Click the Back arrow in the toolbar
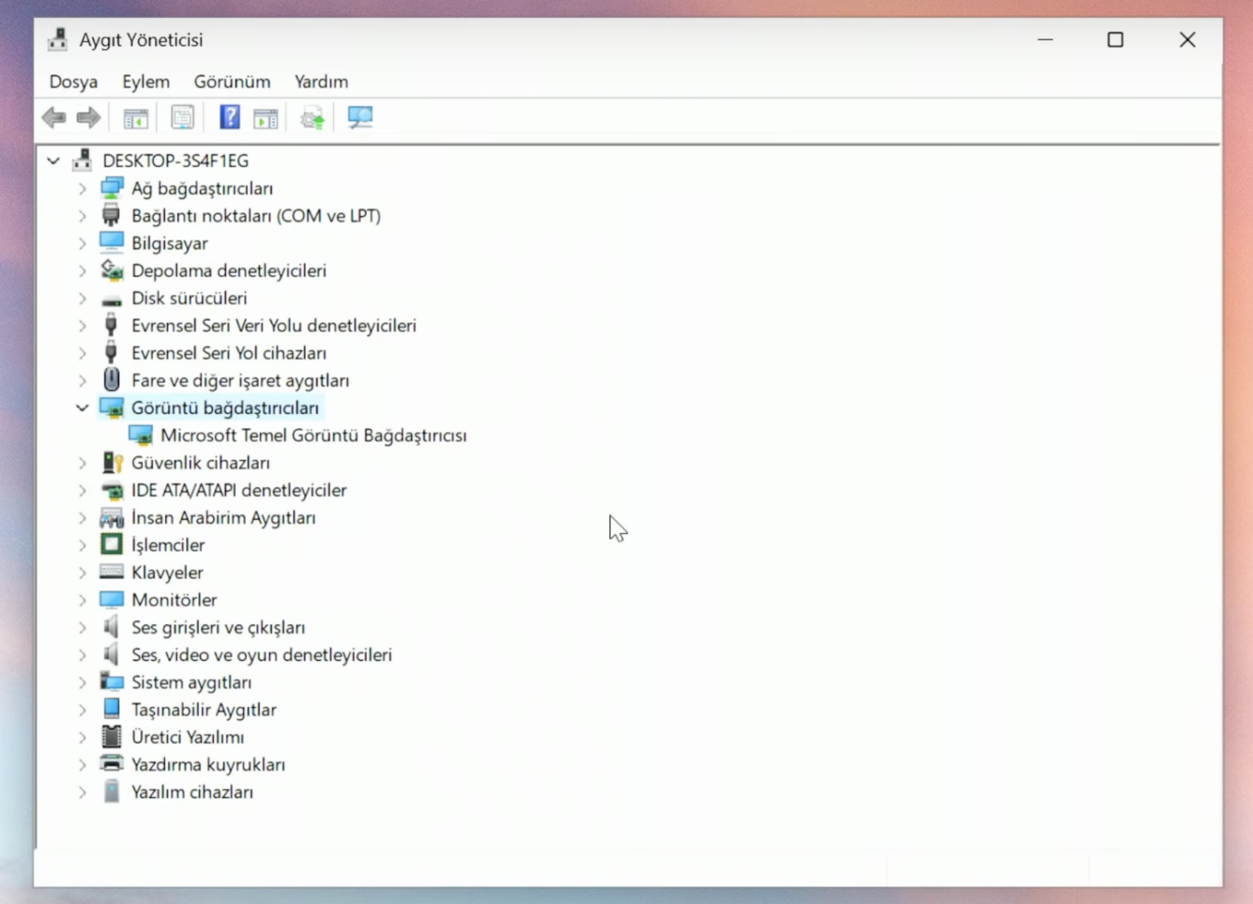Viewport: 1253px width, 904px height. [54, 117]
